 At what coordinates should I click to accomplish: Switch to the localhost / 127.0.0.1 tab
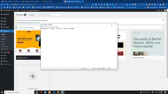point(32,2)
